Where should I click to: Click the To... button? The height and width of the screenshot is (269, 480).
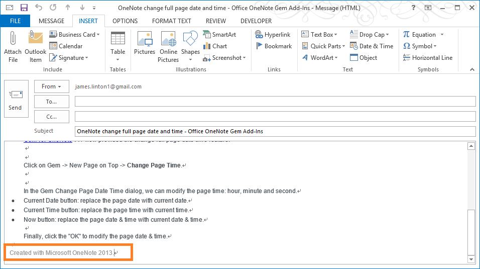tap(51, 102)
